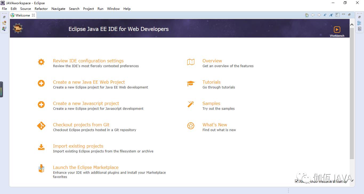
Task: Open the Tutorials link
Action: 212,82
